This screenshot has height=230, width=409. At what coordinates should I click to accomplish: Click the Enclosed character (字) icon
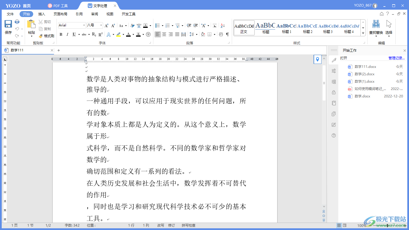[x=148, y=34]
